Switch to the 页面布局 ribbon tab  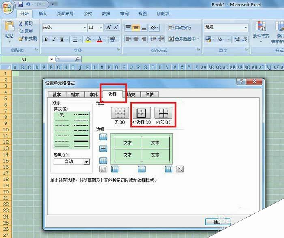point(65,14)
